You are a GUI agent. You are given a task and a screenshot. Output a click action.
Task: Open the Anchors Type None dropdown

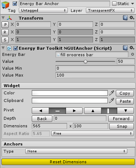76,151
